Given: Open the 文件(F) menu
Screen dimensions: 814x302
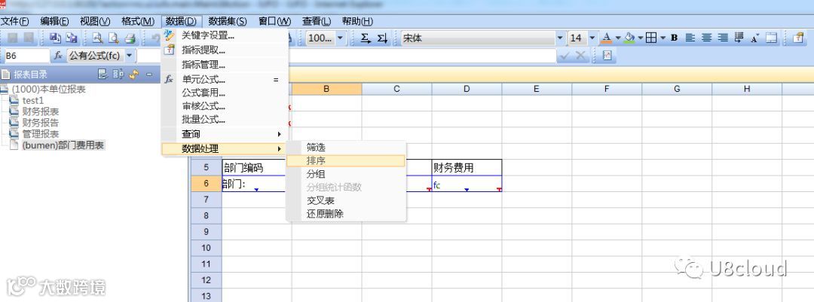Looking at the screenshot, I should 14,21.
